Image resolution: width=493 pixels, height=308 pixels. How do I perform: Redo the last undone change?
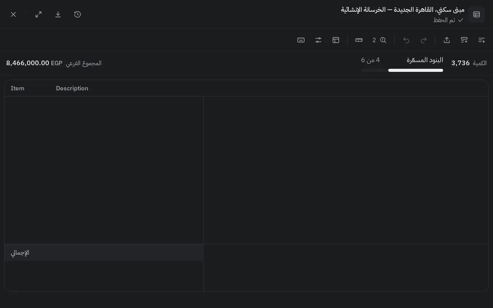pyautogui.click(x=424, y=40)
